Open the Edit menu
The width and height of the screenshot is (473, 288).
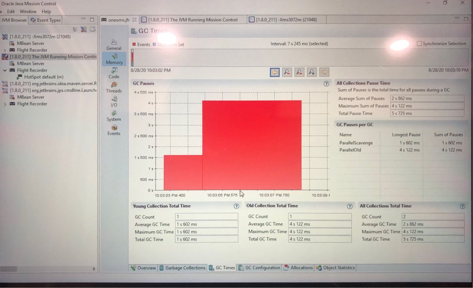tap(11, 11)
